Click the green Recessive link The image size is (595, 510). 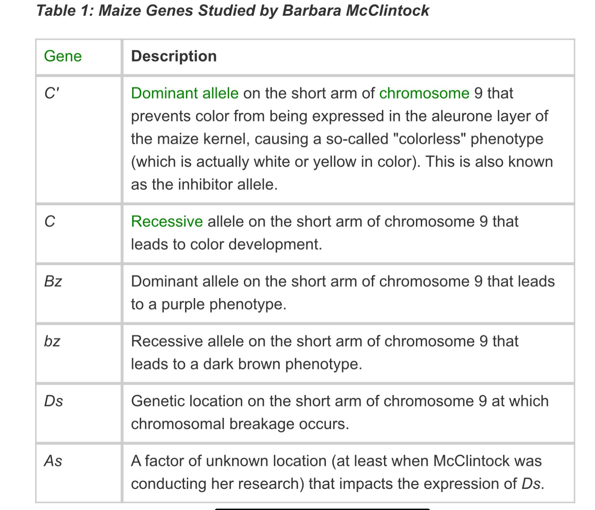coord(167,222)
